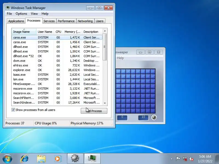Open the File menu
This screenshot has height=164, width=219.
pyautogui.click(x=9, y=14)
